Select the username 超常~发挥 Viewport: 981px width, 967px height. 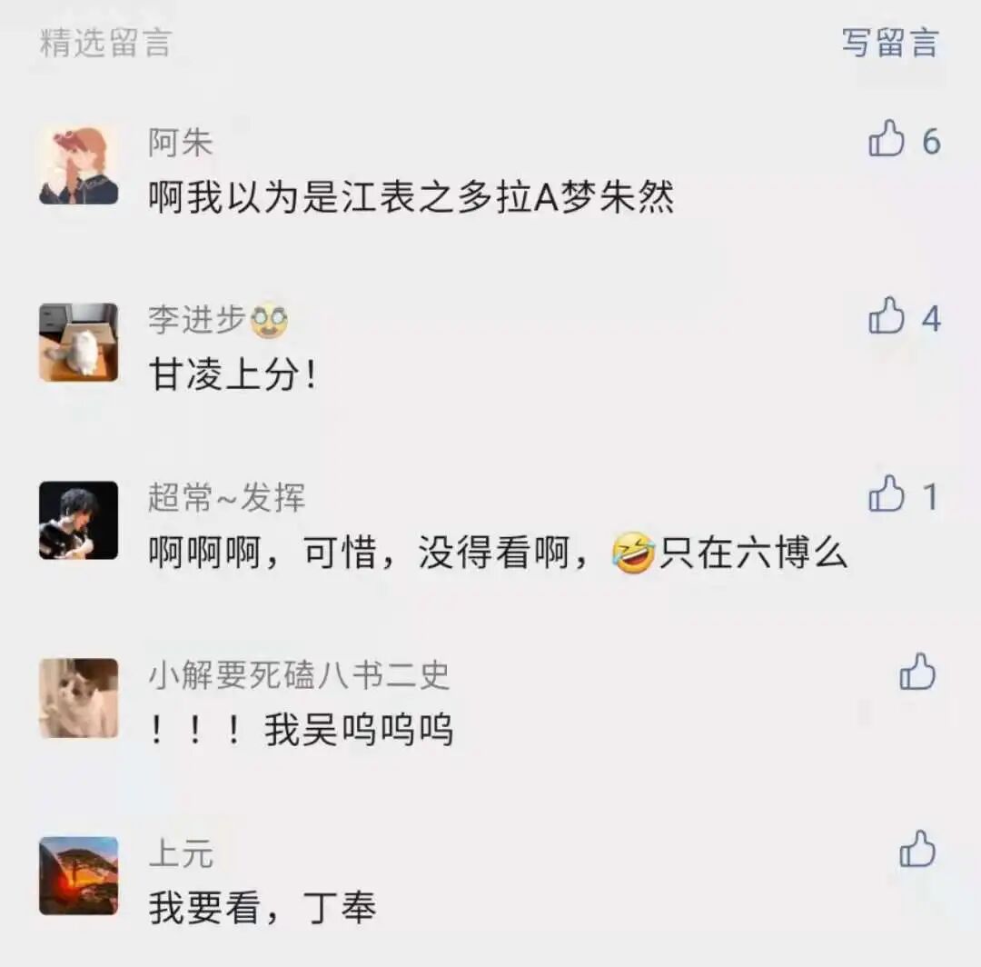coord(227,497)
